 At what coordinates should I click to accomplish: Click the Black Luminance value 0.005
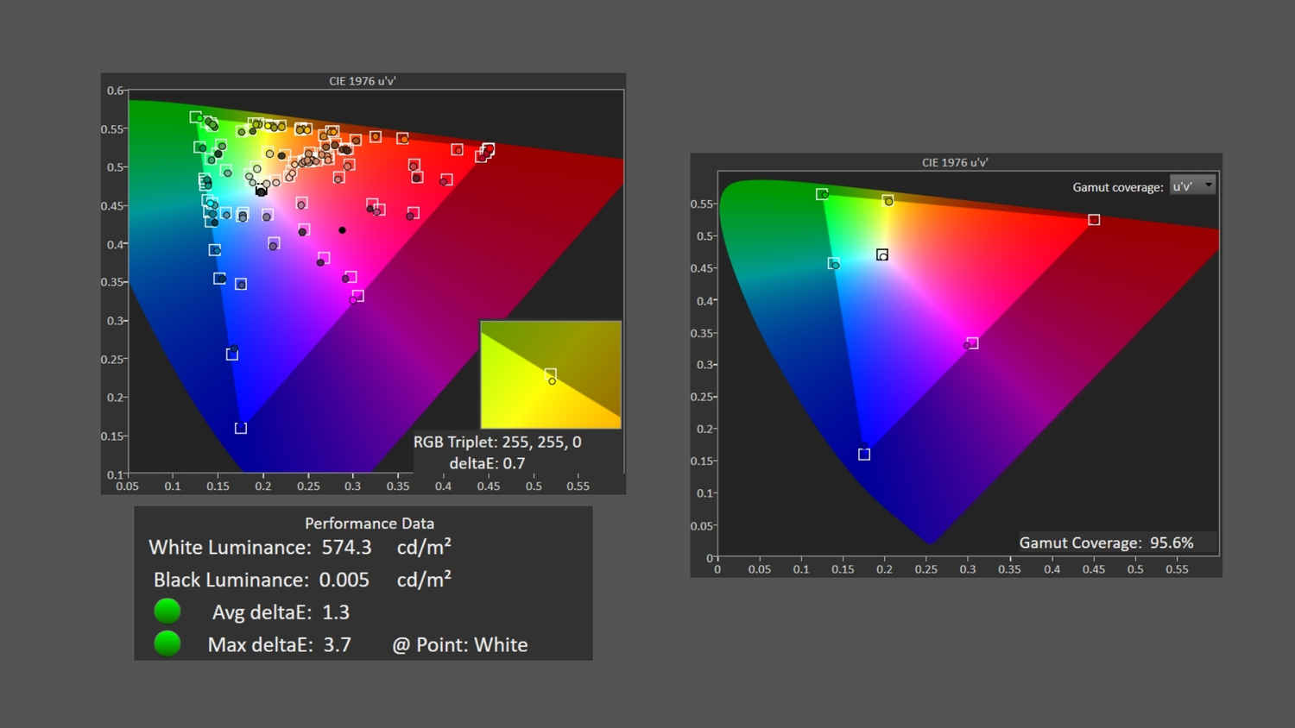[344, 580]
